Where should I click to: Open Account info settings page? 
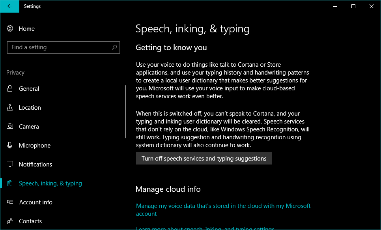point(35,202)
